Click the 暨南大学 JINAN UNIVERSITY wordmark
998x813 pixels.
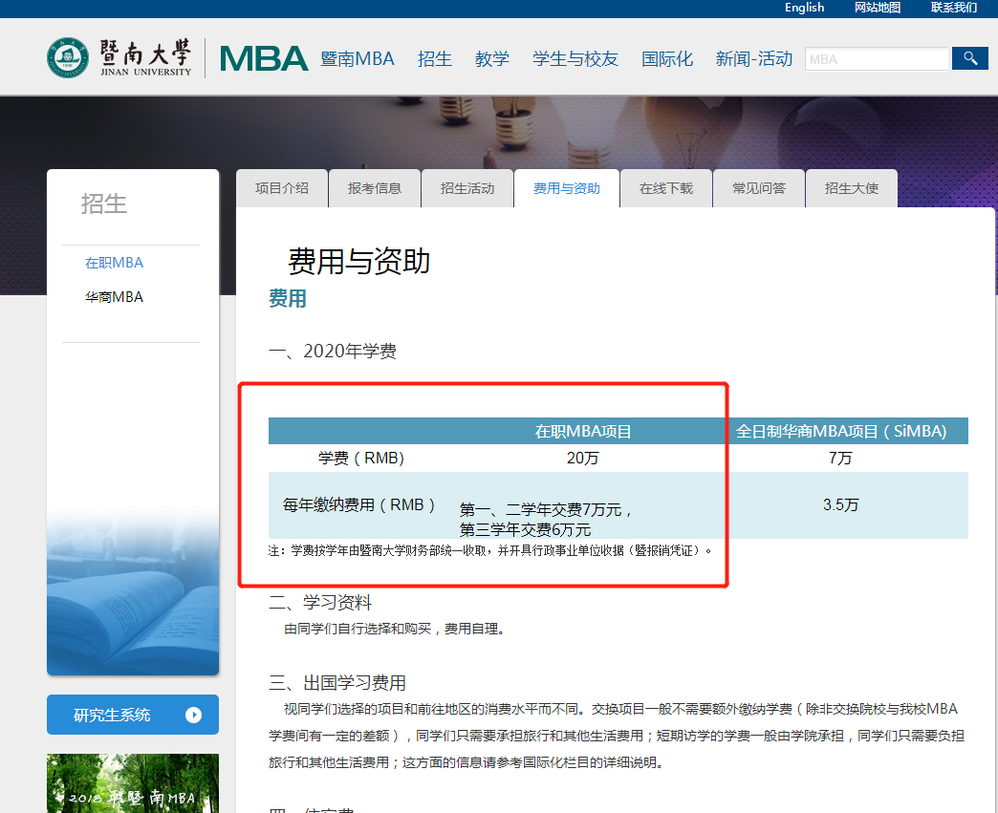click(145, 57)
